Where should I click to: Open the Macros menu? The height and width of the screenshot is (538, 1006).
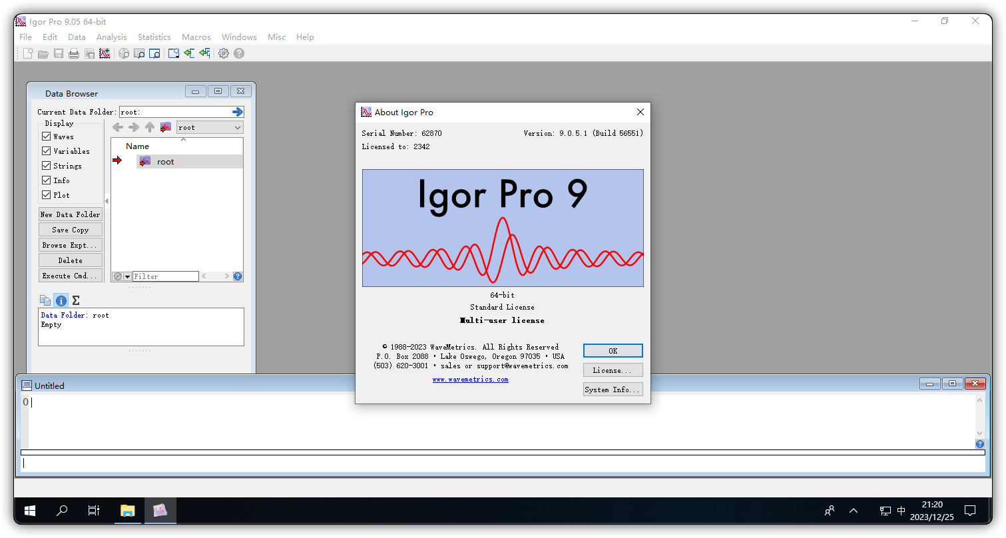coord(196,37)
